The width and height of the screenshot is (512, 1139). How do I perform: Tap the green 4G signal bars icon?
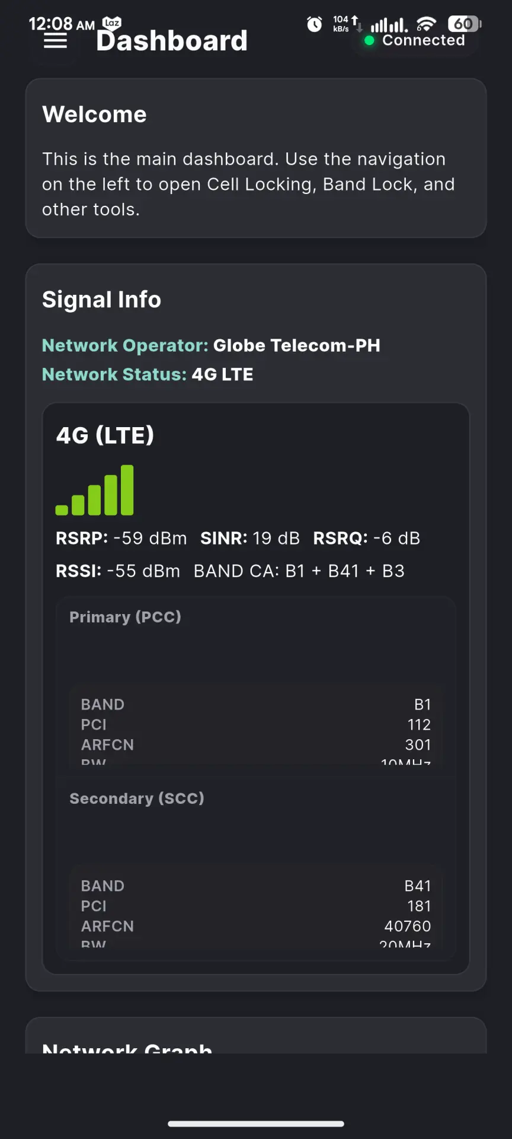[x=95, y=490]
